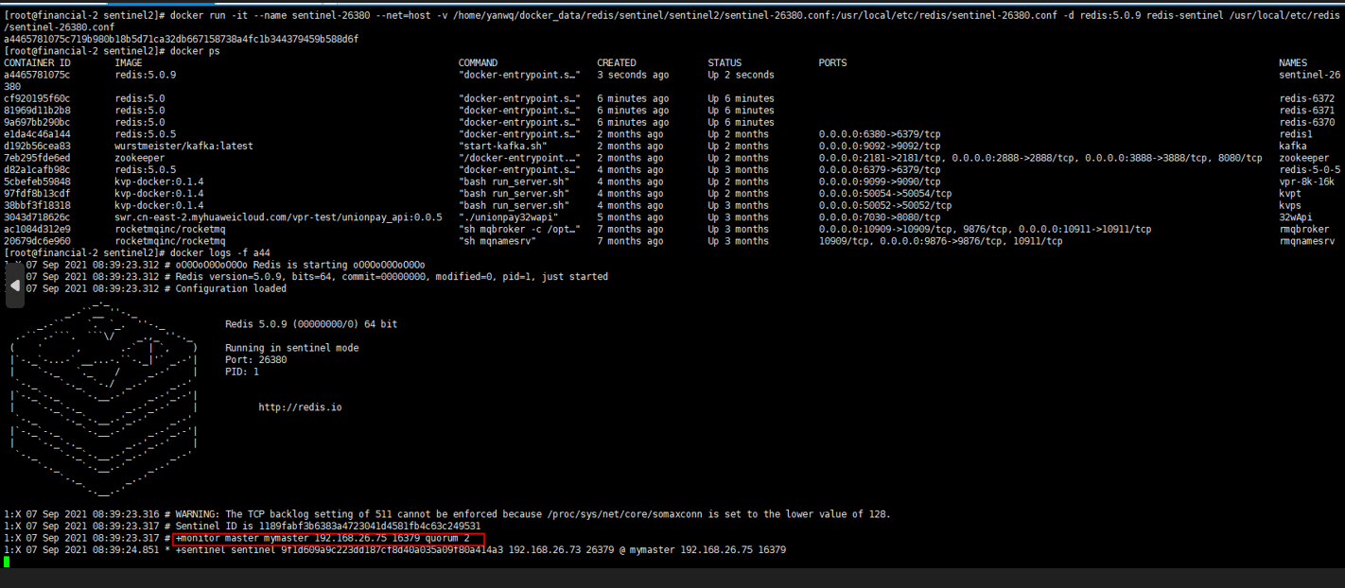This screenshot has height=588, width=1345.
Task: Select port mapping 0.0.0.0:6380->6379/tcp
Action: (x=880, y=134)
